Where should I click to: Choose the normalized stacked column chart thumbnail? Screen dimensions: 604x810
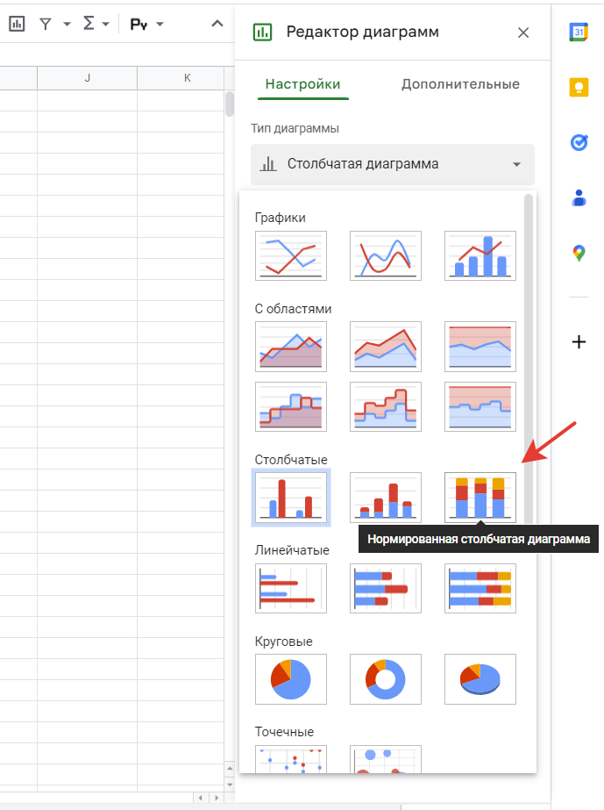coord(480,498)
